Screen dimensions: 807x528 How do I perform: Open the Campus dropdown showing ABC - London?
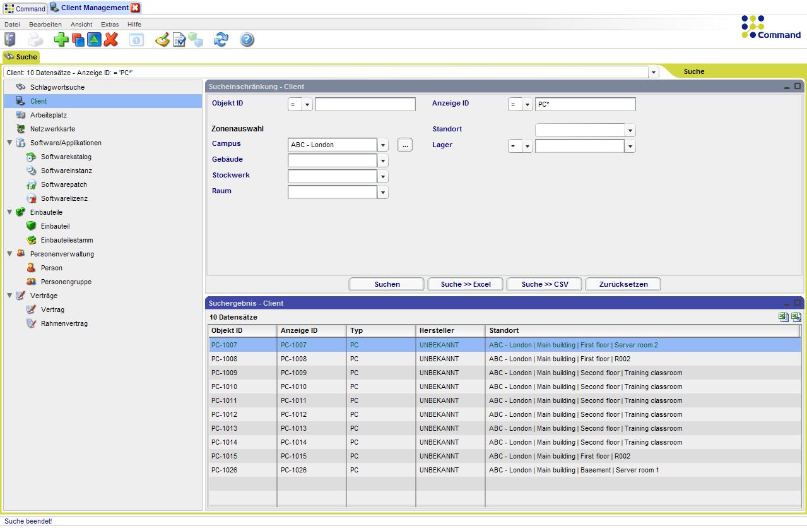382,145
